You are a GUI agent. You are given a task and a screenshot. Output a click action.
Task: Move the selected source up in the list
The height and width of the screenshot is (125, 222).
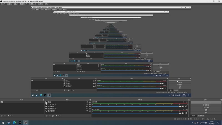click(56, 116)
